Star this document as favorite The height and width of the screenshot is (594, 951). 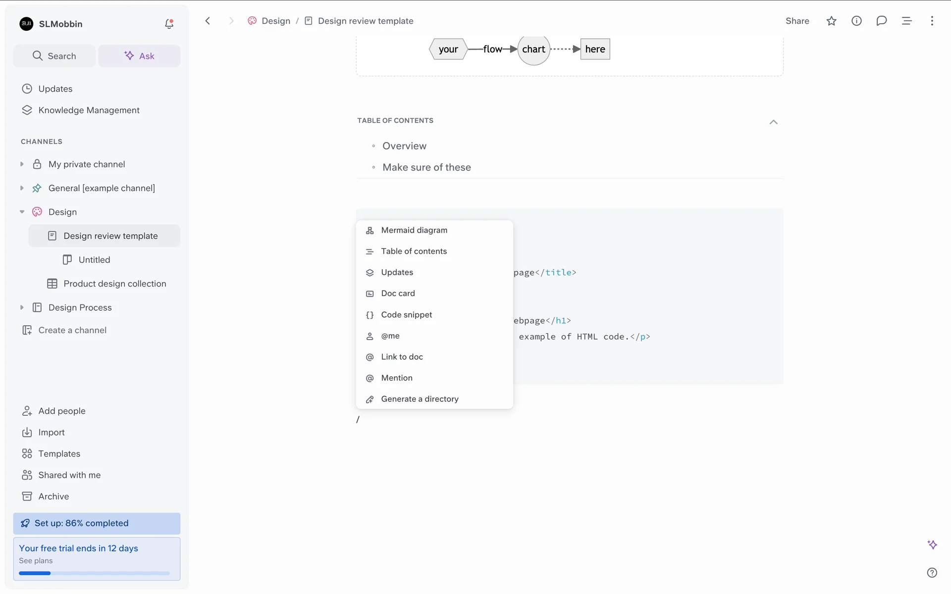coord(831,21)
